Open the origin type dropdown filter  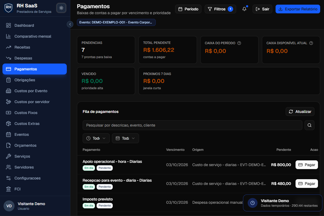click(x=125, y=138)
